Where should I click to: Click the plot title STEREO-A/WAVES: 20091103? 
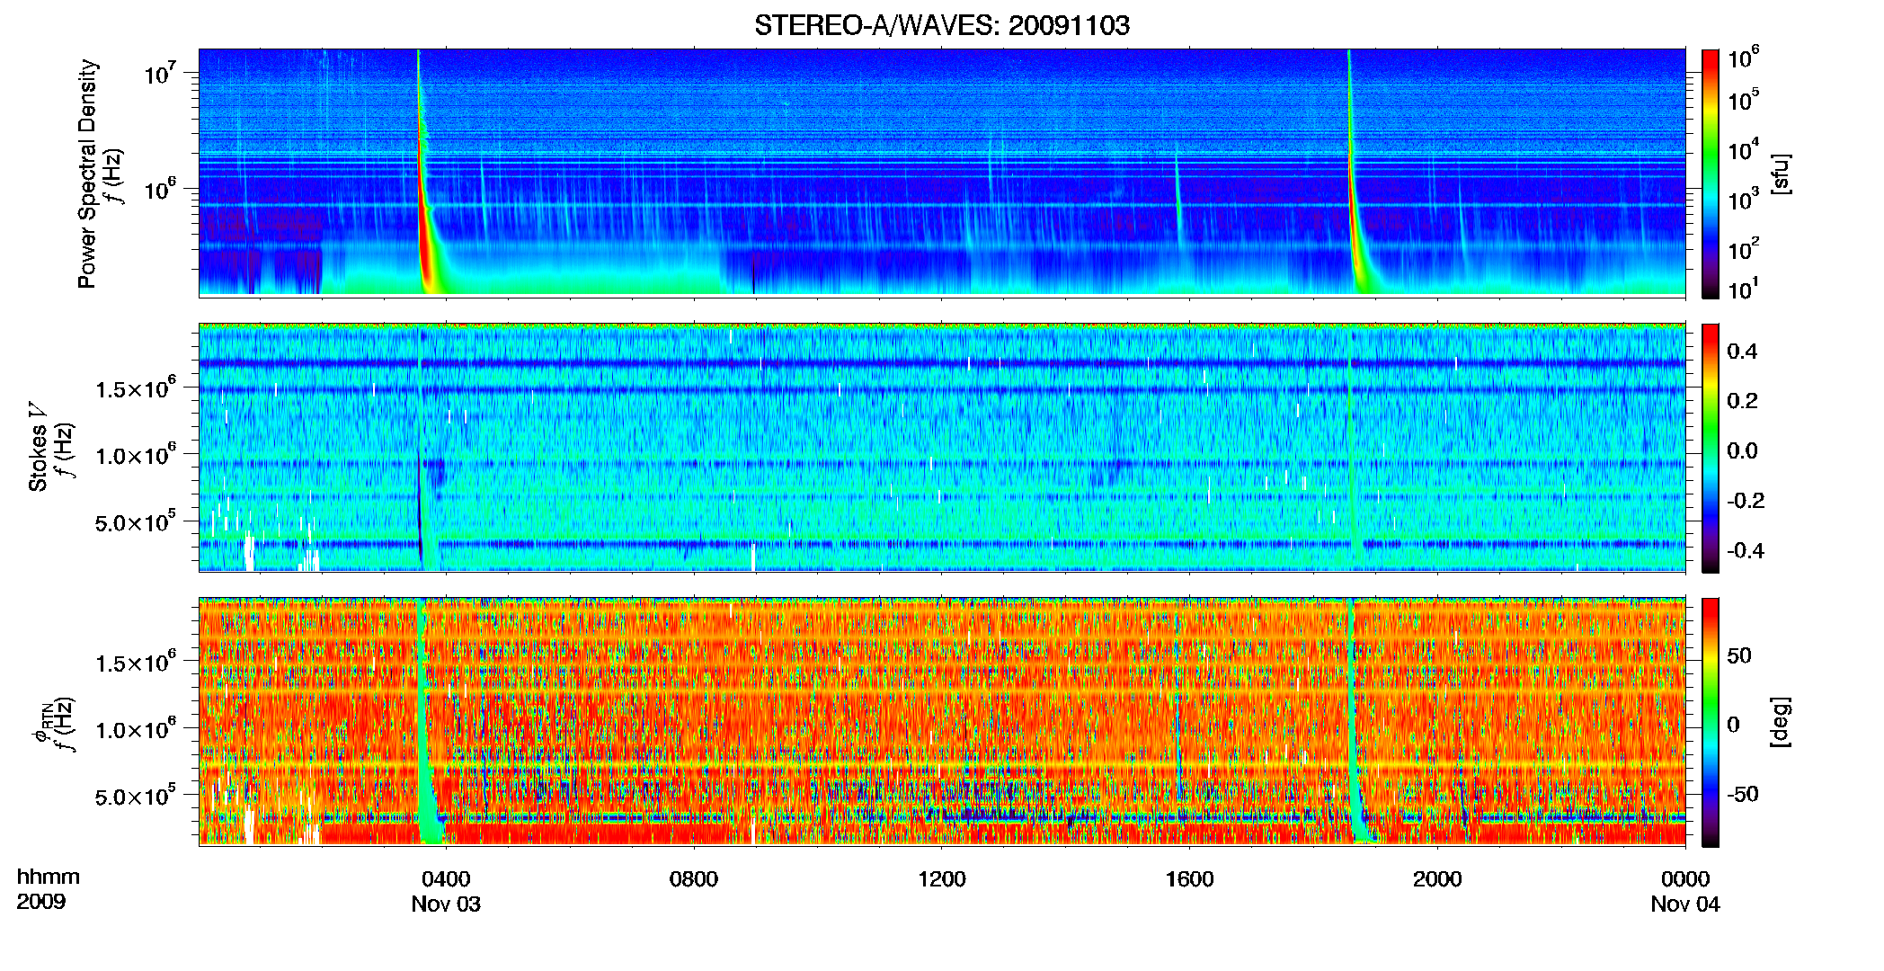click(941, 25)
